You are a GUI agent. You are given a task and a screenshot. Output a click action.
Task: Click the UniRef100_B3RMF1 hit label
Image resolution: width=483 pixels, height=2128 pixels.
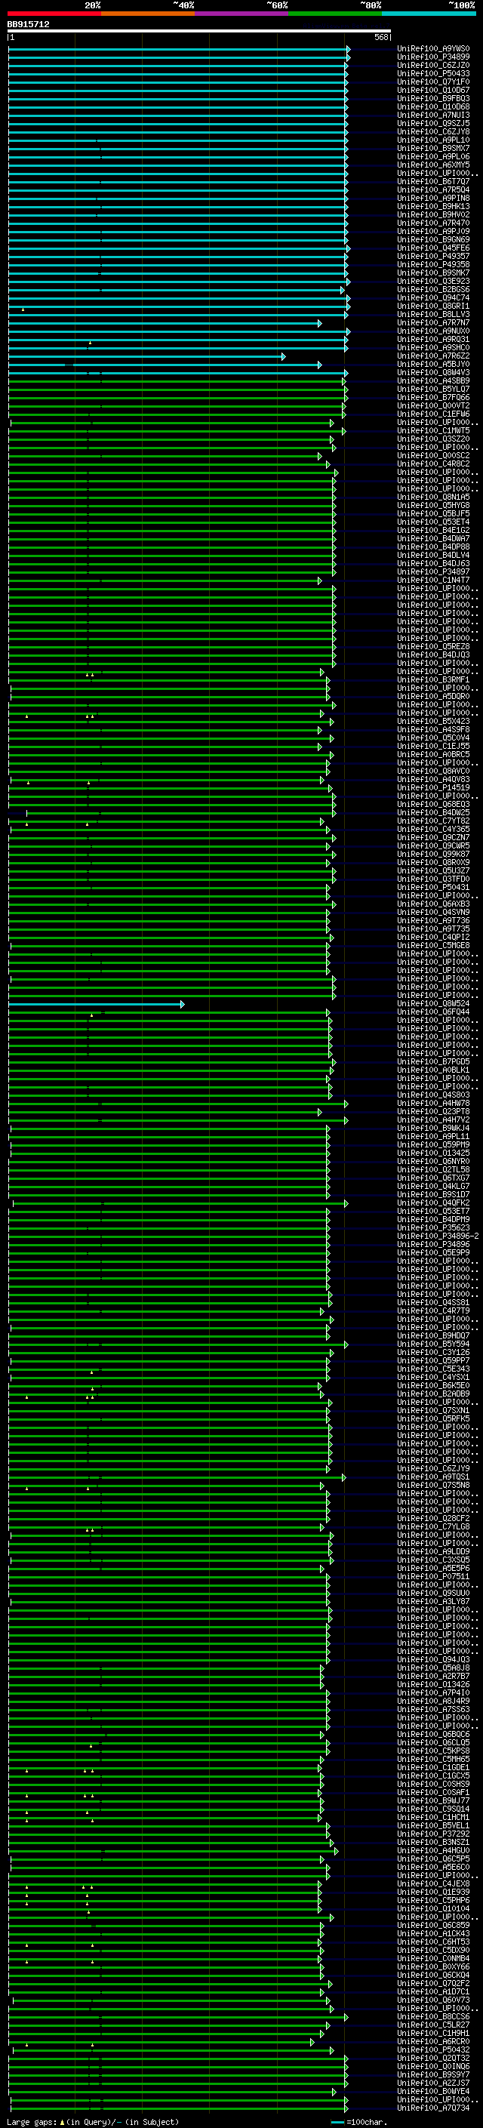433,680
